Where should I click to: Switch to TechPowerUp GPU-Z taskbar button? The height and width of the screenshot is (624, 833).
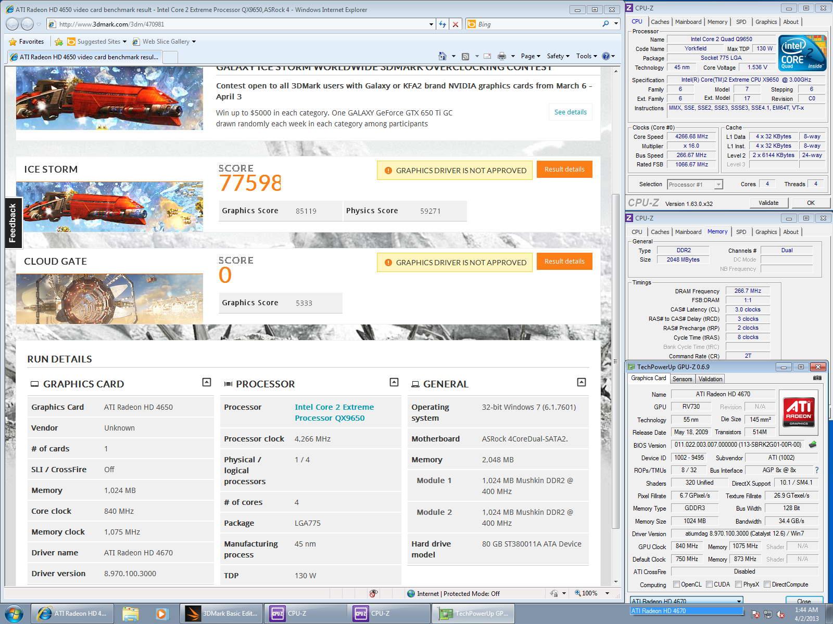coord(473,614)
